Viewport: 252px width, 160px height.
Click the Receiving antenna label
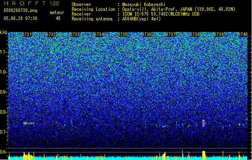coord(92,19)
